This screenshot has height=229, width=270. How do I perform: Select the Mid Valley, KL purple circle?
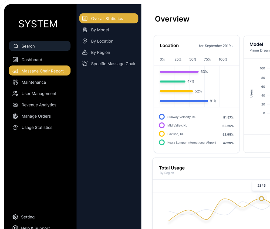(162, 125)
